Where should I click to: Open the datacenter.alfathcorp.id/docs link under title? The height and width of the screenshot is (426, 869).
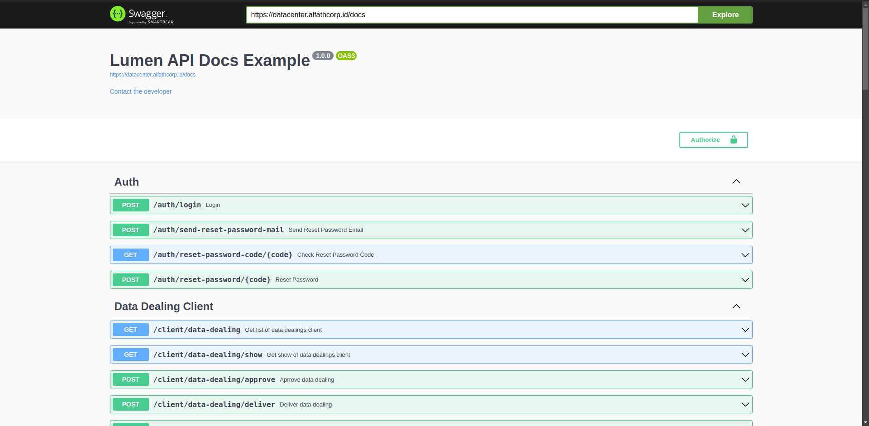[x=153, y=75]
